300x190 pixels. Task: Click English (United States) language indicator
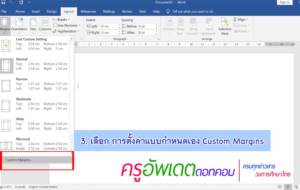pyautogui.click(x=43, y=187)
